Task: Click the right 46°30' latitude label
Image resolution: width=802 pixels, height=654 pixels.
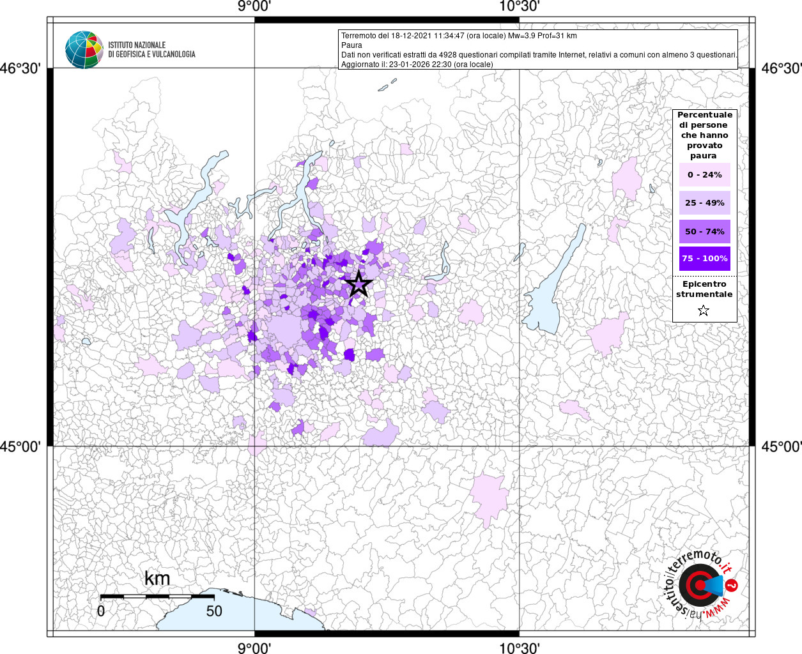Action: (781, 68)
